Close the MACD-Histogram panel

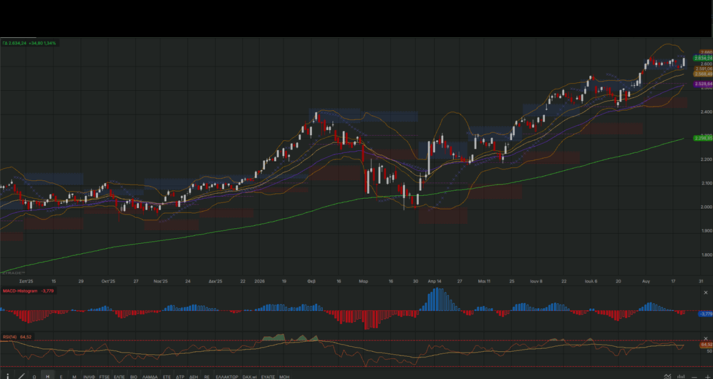(706, 292)
